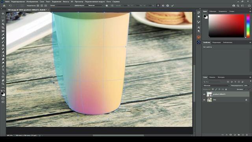Toggle filter for type layers
The image size is (252, 142).
[x=235, y=82]
